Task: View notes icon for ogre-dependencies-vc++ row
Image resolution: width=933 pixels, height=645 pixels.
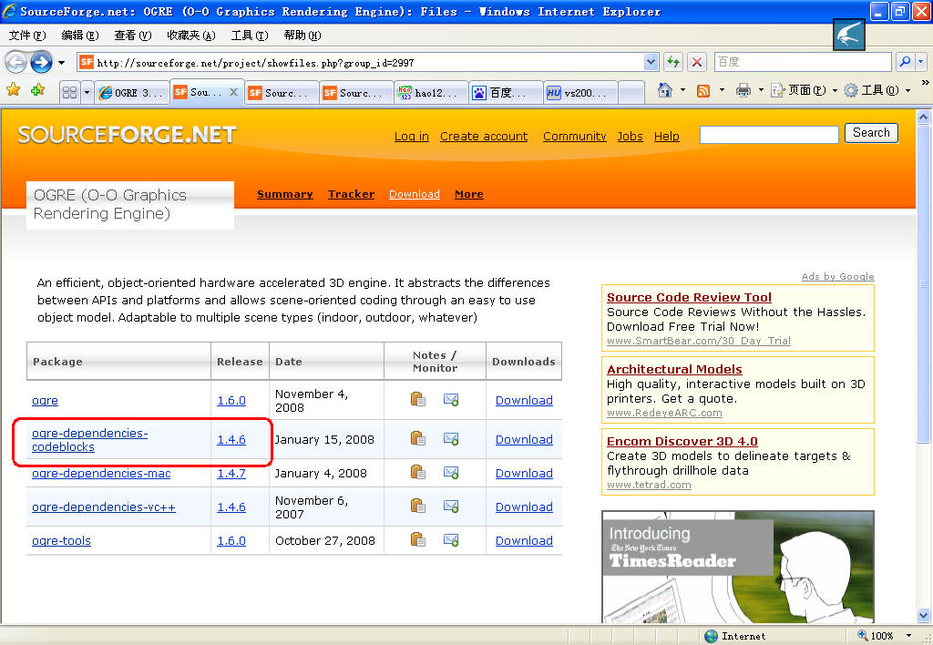Action: pyautogui.click(x=418, y=506)
